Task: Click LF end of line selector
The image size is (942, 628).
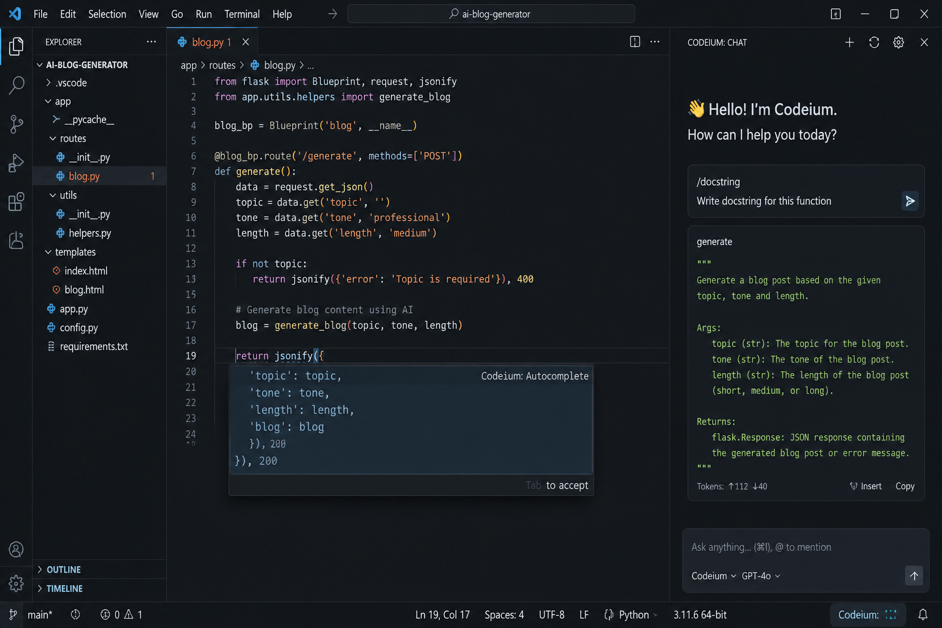Action: point(584,615)
